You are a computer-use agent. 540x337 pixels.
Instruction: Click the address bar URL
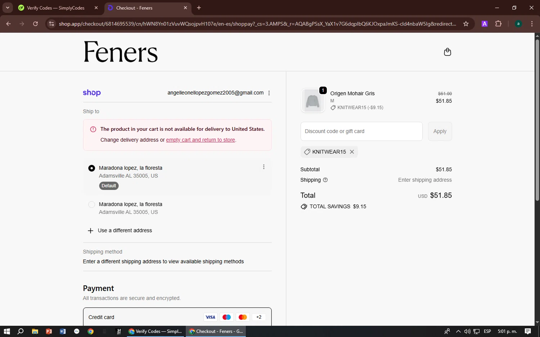[257, 24]
